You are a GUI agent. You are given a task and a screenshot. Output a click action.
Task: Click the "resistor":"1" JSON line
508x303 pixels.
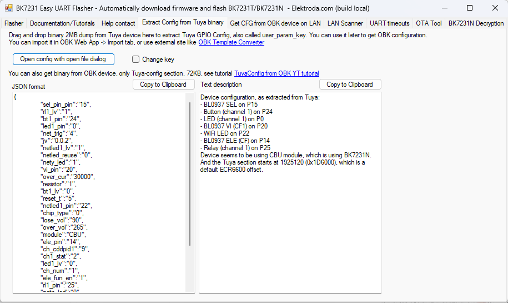click(x=58, y=184)
